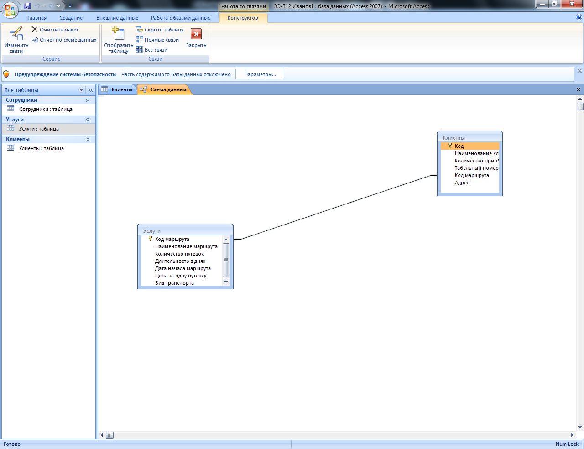The image size is (584, 449).
Task: Open the Параметры... security options
Action: 260,74
